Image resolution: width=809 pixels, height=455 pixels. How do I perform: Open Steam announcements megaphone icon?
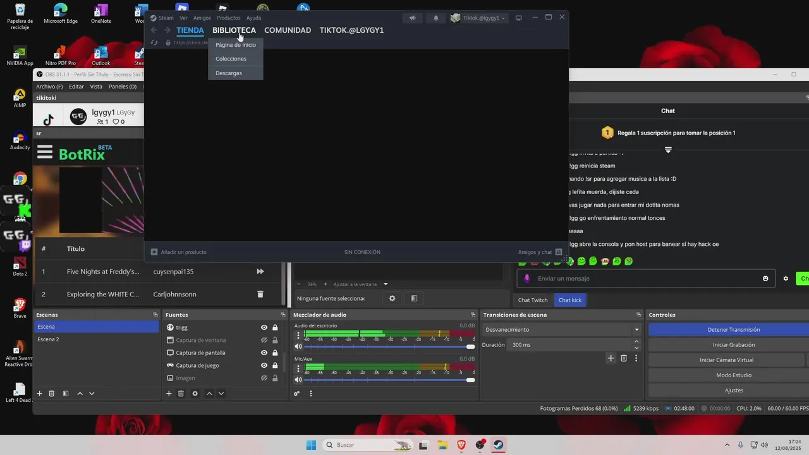click(412, 18)
